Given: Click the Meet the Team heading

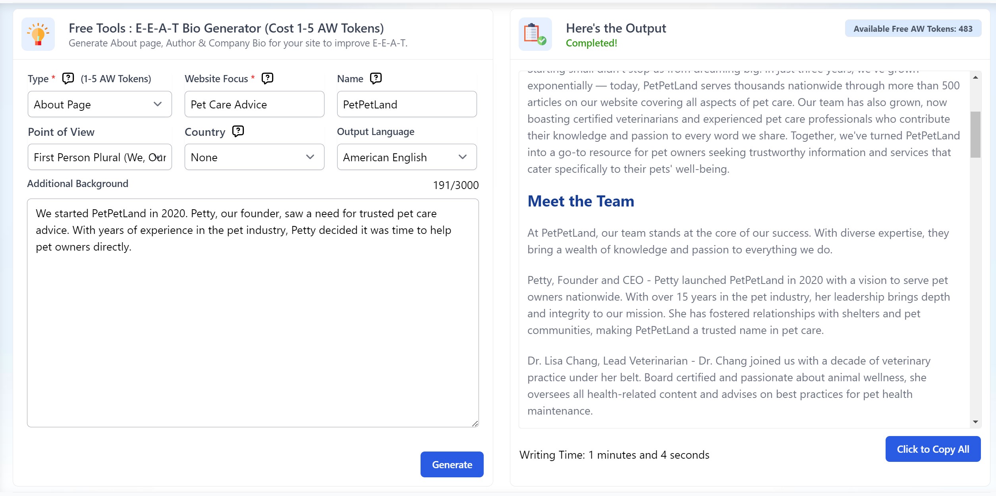Looking at the screenshot, I should point(581,201).
